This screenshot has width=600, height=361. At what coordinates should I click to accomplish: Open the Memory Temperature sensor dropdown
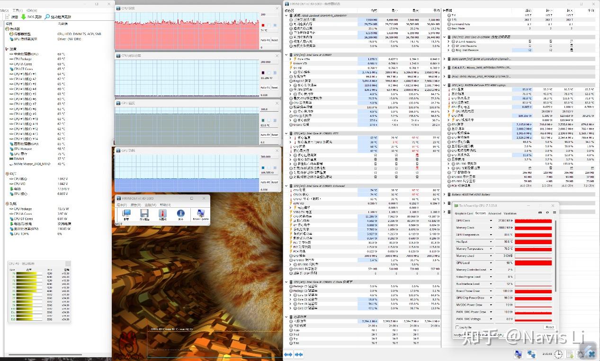point(491,249)
